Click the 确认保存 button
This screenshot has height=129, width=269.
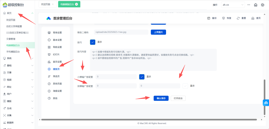161,98
